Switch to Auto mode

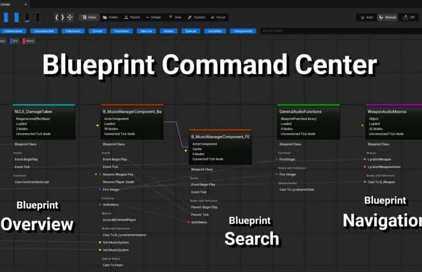[x=367, y=17]
